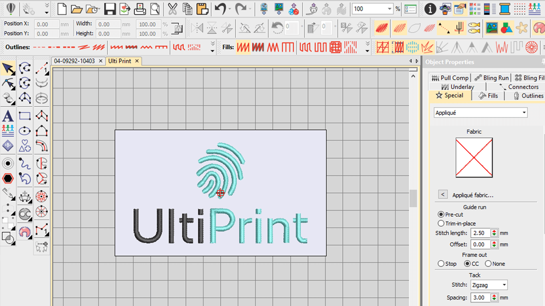Select the Rectangle digitizing tool
This screenshot has height=306, width=545.
pyautogui.click(x=25, y=116)
